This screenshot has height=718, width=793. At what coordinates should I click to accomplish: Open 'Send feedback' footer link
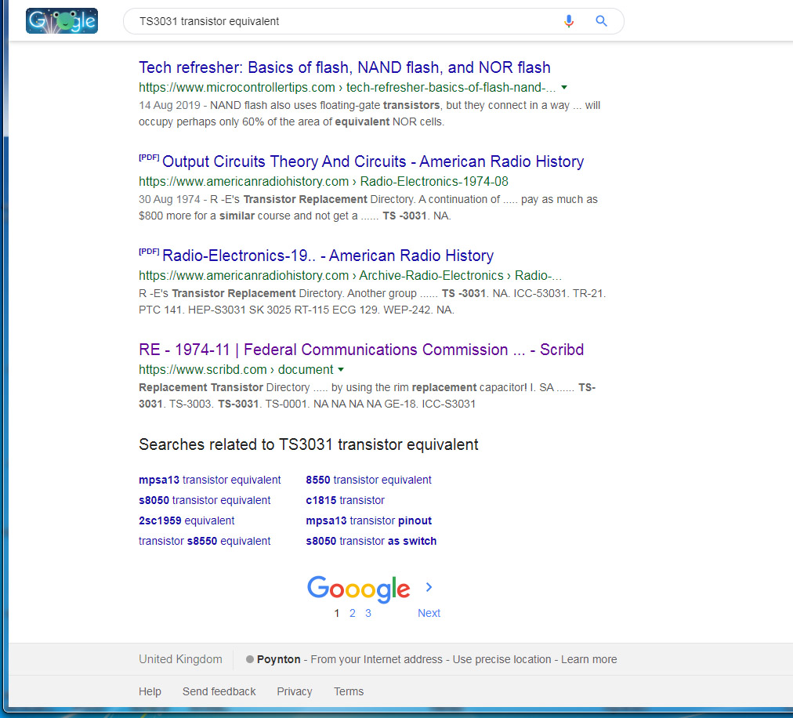[219, 691]
